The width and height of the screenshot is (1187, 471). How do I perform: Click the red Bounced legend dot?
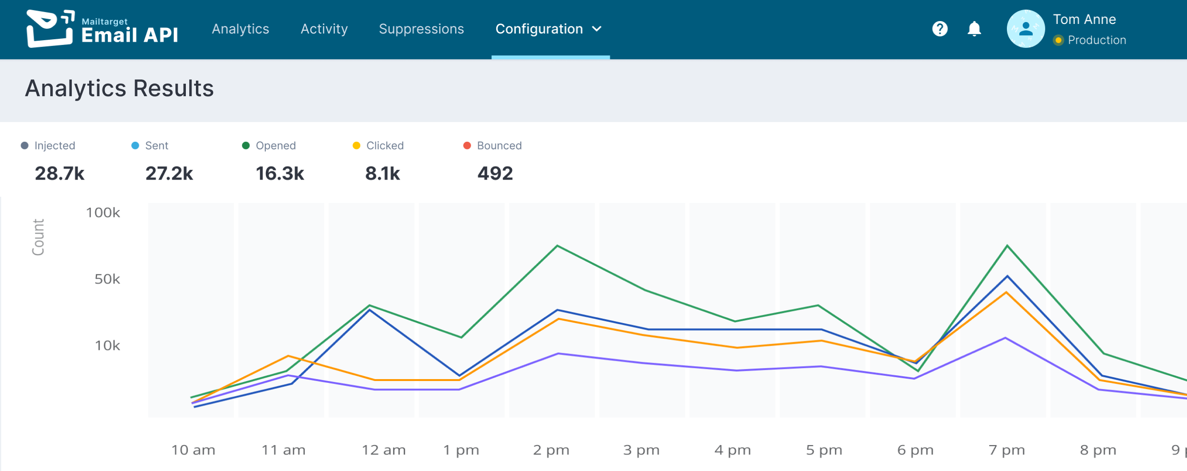point(467,145)
